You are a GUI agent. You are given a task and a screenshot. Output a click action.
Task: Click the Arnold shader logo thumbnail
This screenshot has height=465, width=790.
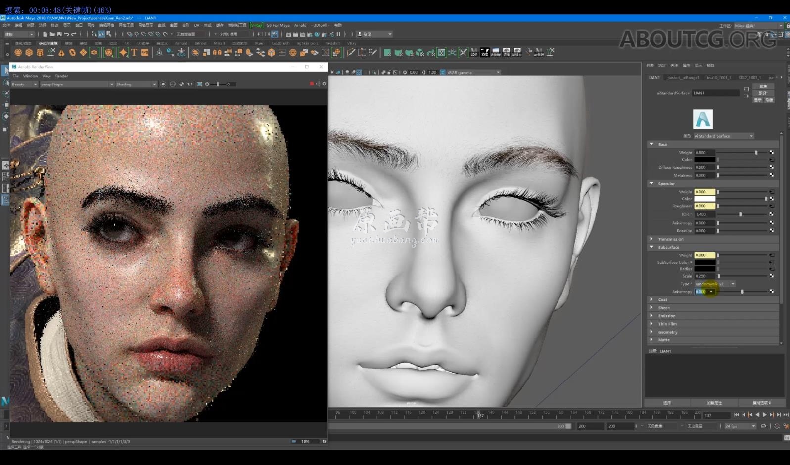coord(703,120)
